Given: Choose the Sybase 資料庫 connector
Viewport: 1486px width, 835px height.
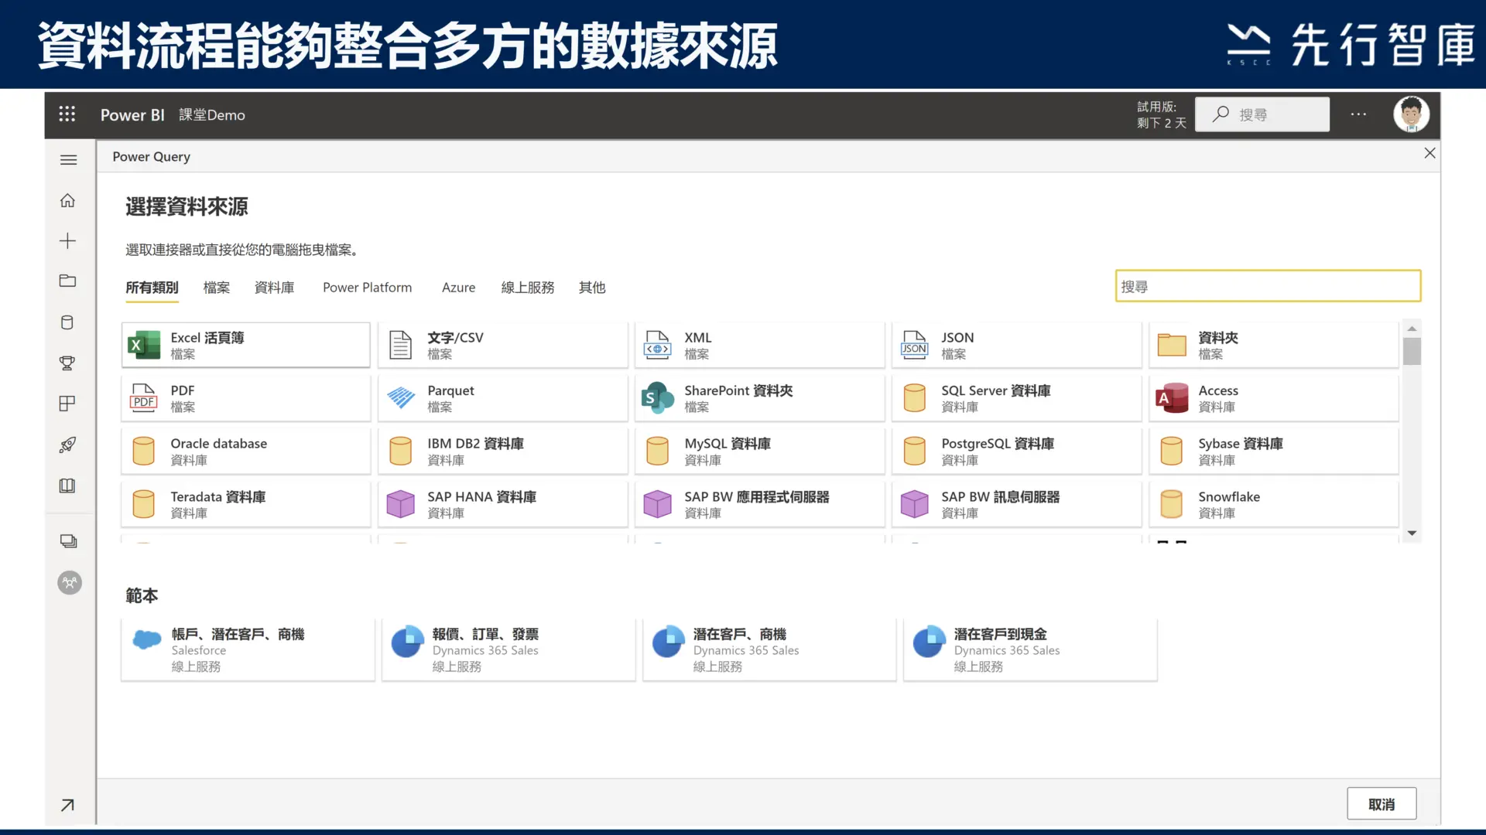Looking at the screenshot, I should 1274,451.
